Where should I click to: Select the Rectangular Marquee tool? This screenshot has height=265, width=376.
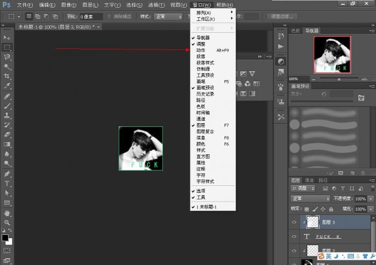click(7, 47)
